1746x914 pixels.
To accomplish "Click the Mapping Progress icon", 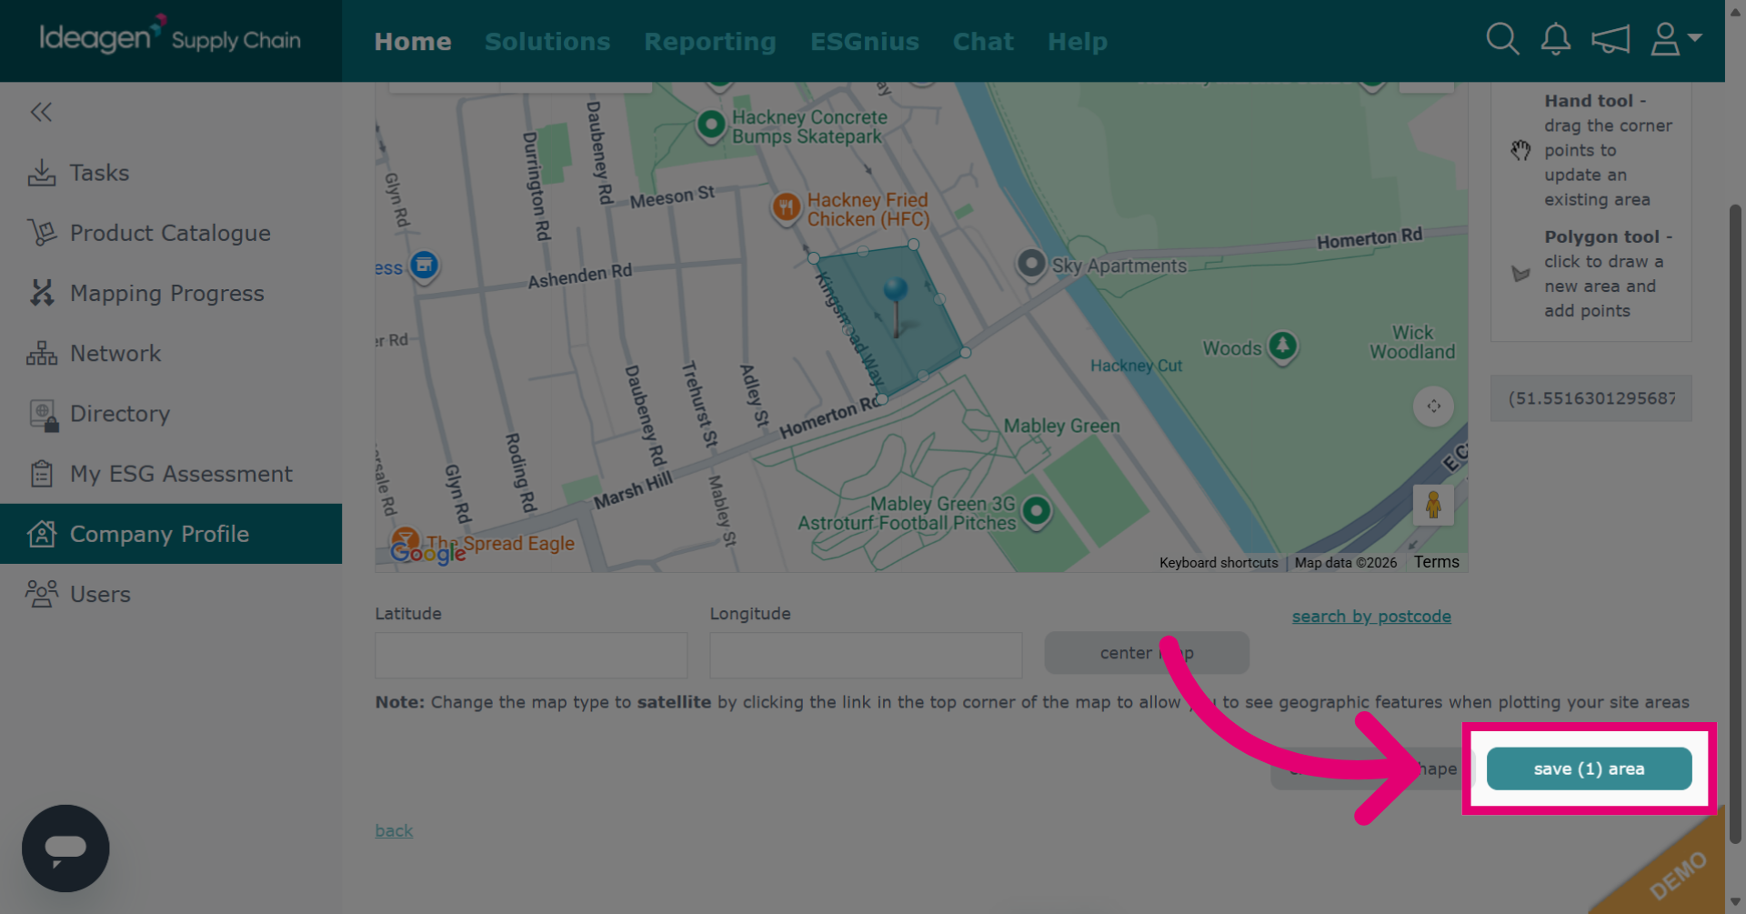I will click(x=42, y=293).
